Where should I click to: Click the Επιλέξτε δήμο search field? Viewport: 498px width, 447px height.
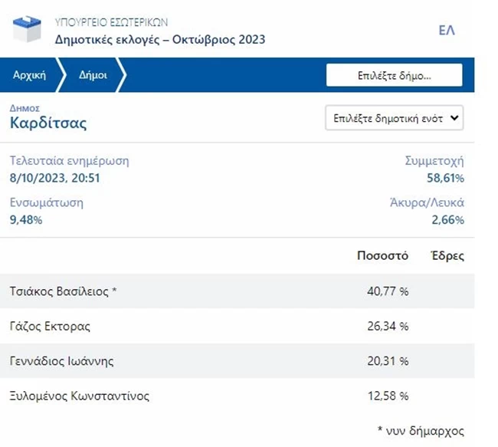394,75
